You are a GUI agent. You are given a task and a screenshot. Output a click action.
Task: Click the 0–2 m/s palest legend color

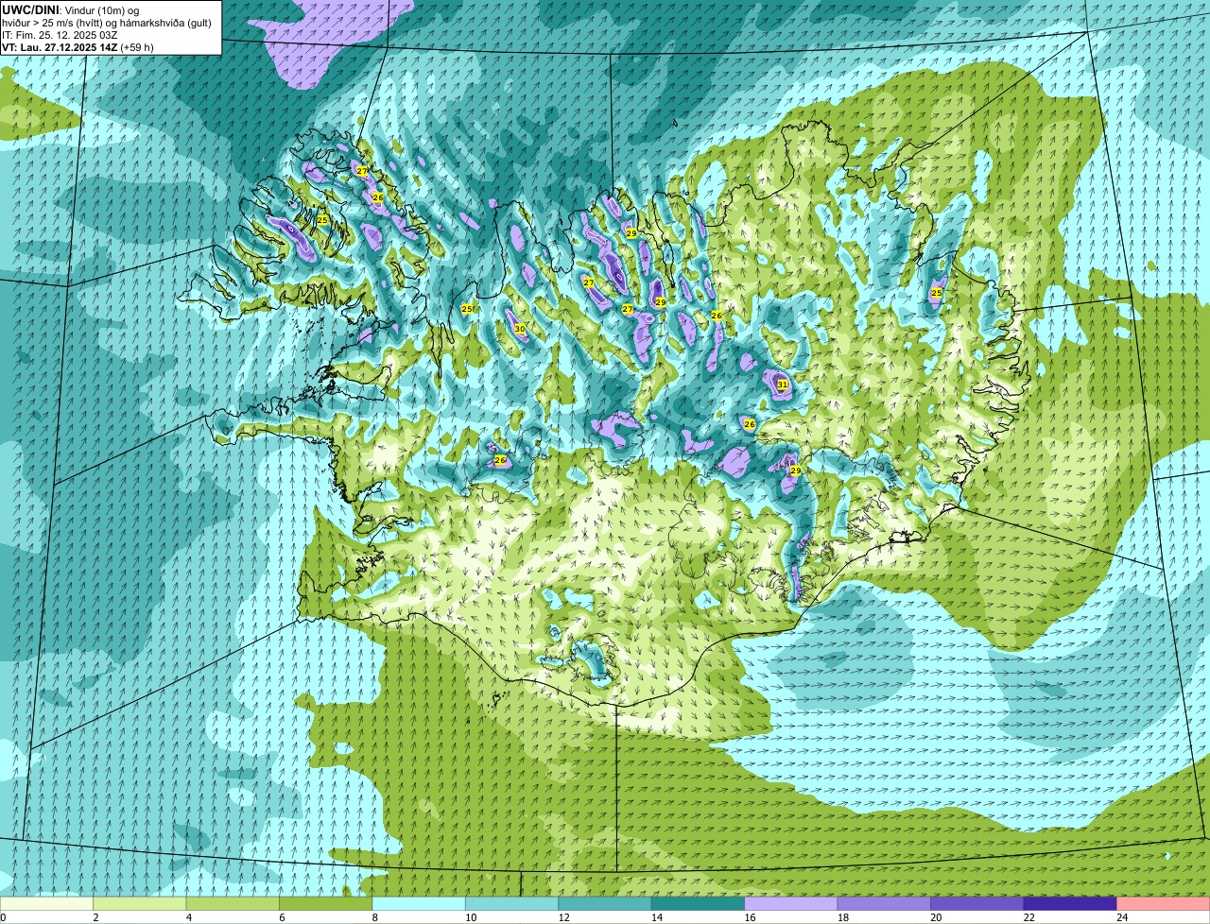[x=46, y=903]
